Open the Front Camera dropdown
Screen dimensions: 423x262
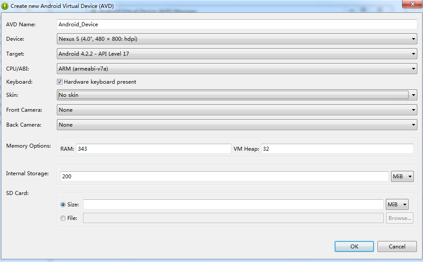237,110
